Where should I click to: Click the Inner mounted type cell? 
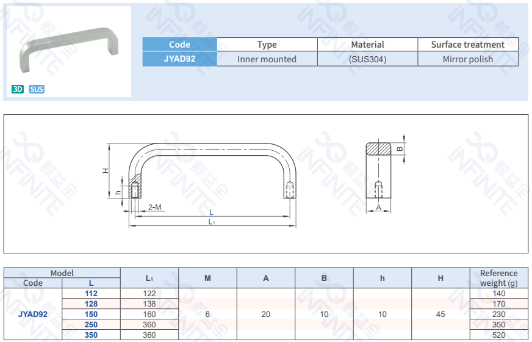267,59
